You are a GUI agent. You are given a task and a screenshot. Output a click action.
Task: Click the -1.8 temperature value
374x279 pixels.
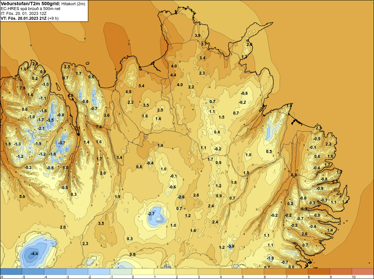[x=52, y=154]
